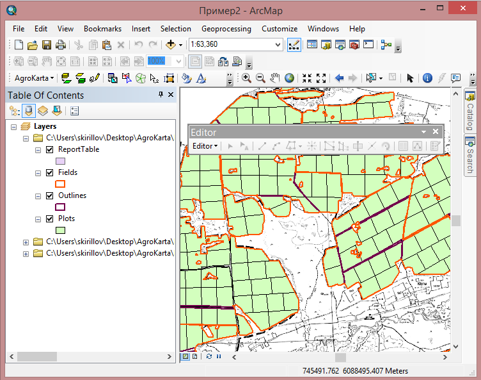Click the Full Extent globe icon

pos(290,78)
